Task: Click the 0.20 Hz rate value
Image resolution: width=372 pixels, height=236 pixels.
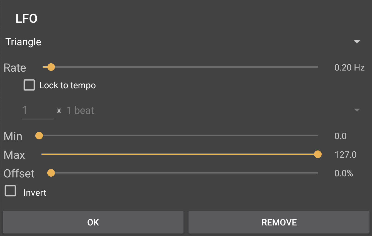Action: pos(349,68)
